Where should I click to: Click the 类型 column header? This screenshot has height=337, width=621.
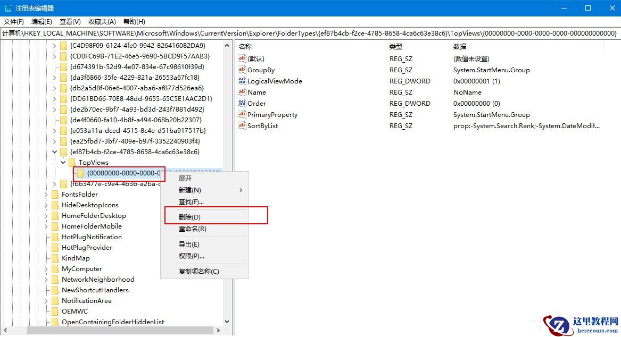pos(396,47)
